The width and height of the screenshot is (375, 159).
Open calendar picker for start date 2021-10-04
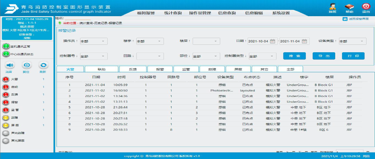(x=273, y=41)
